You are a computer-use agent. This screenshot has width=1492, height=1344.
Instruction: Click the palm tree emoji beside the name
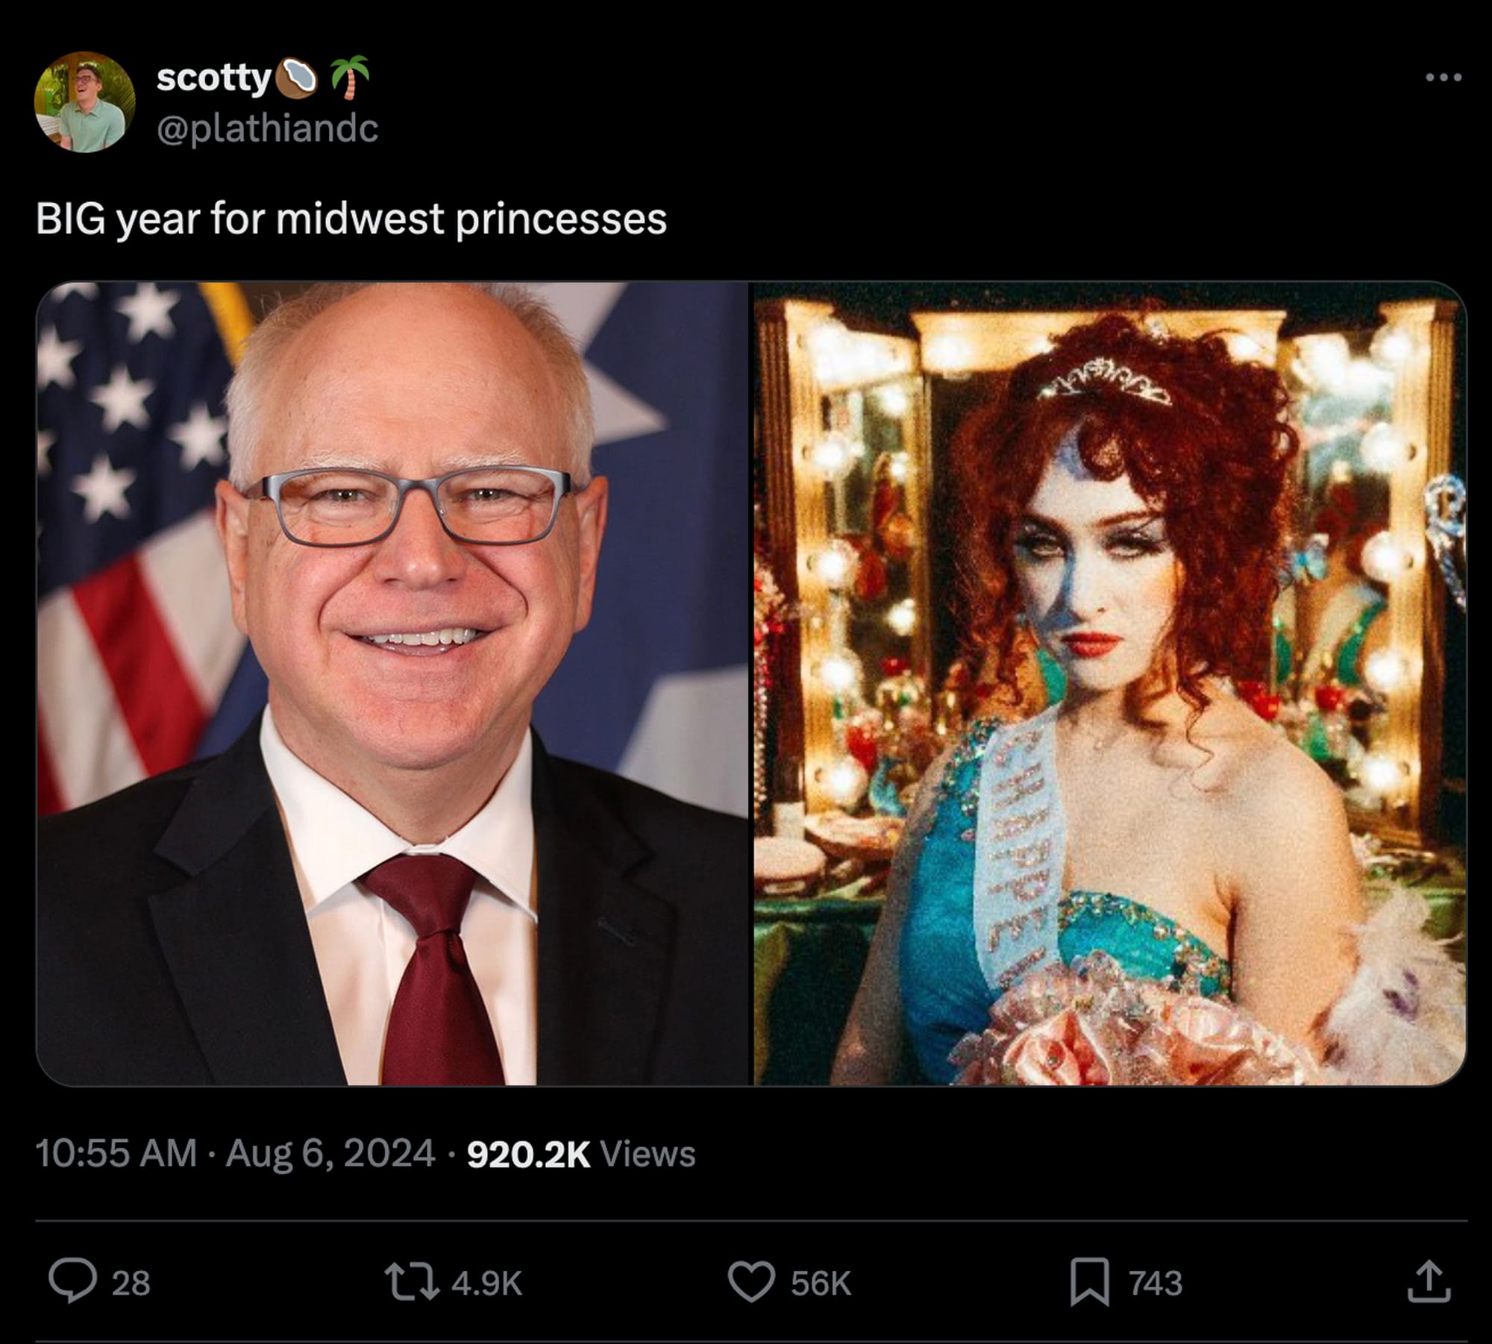tap(350, 78)
